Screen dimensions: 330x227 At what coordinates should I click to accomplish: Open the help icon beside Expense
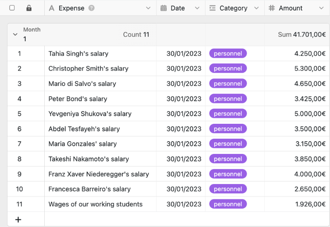coord(92,8)
